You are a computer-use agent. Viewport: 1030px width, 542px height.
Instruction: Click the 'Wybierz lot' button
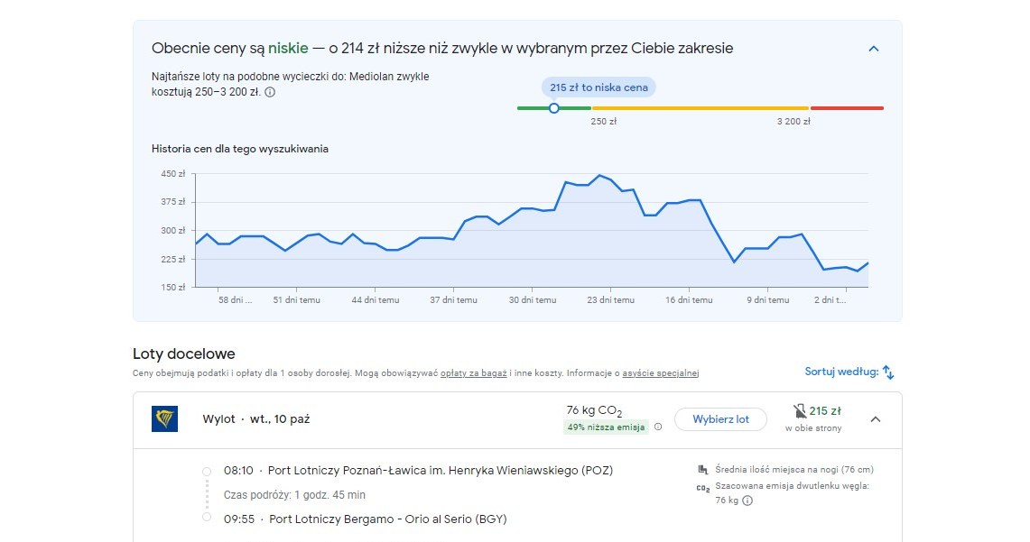click(x=720, y=419)
